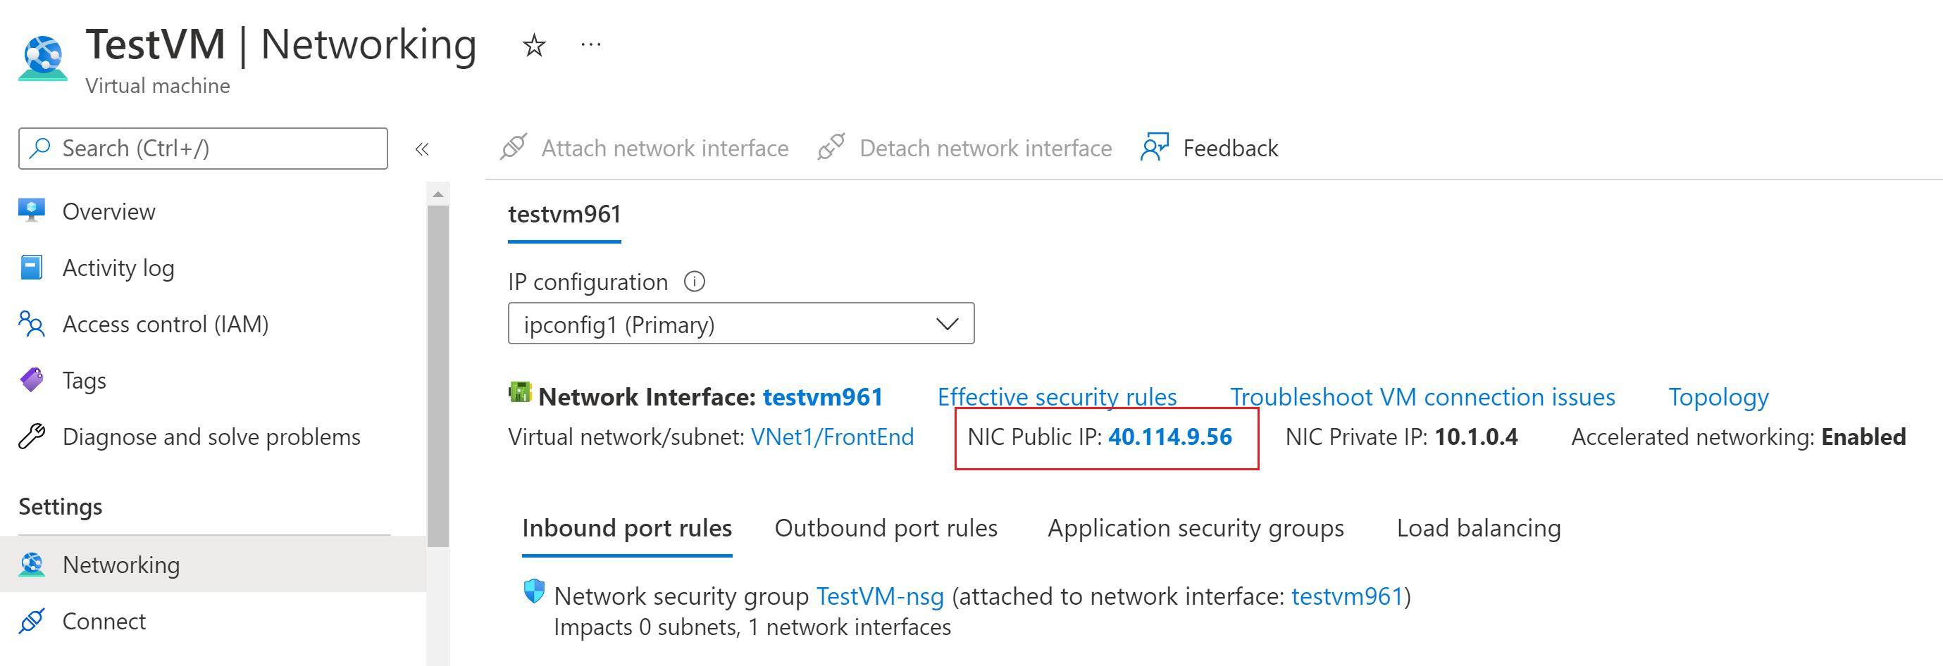The width and height of the screenshot is (1943, 666).
Task: Open the ipconfig1 (Primary) dropdown
Action: tap(740, 324)
